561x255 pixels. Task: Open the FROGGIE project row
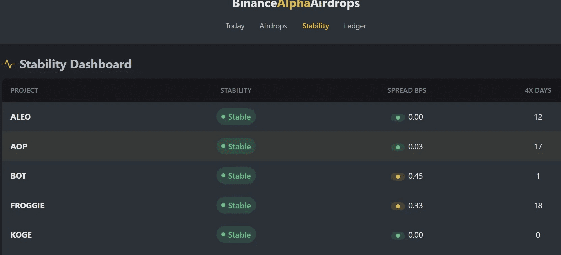pyautogui.click(x=28, y=205)
